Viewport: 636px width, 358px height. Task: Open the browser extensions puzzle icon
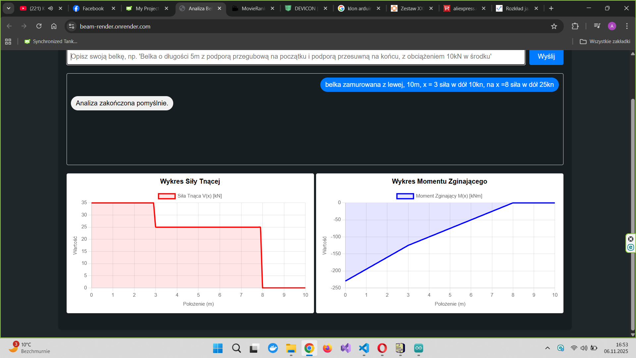point(575,26)
